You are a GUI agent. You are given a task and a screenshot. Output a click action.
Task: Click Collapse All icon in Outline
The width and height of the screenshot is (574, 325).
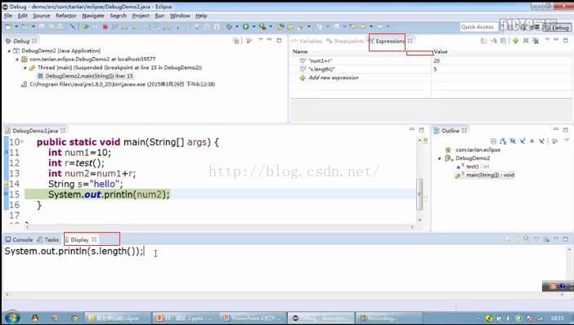(494, 141)
